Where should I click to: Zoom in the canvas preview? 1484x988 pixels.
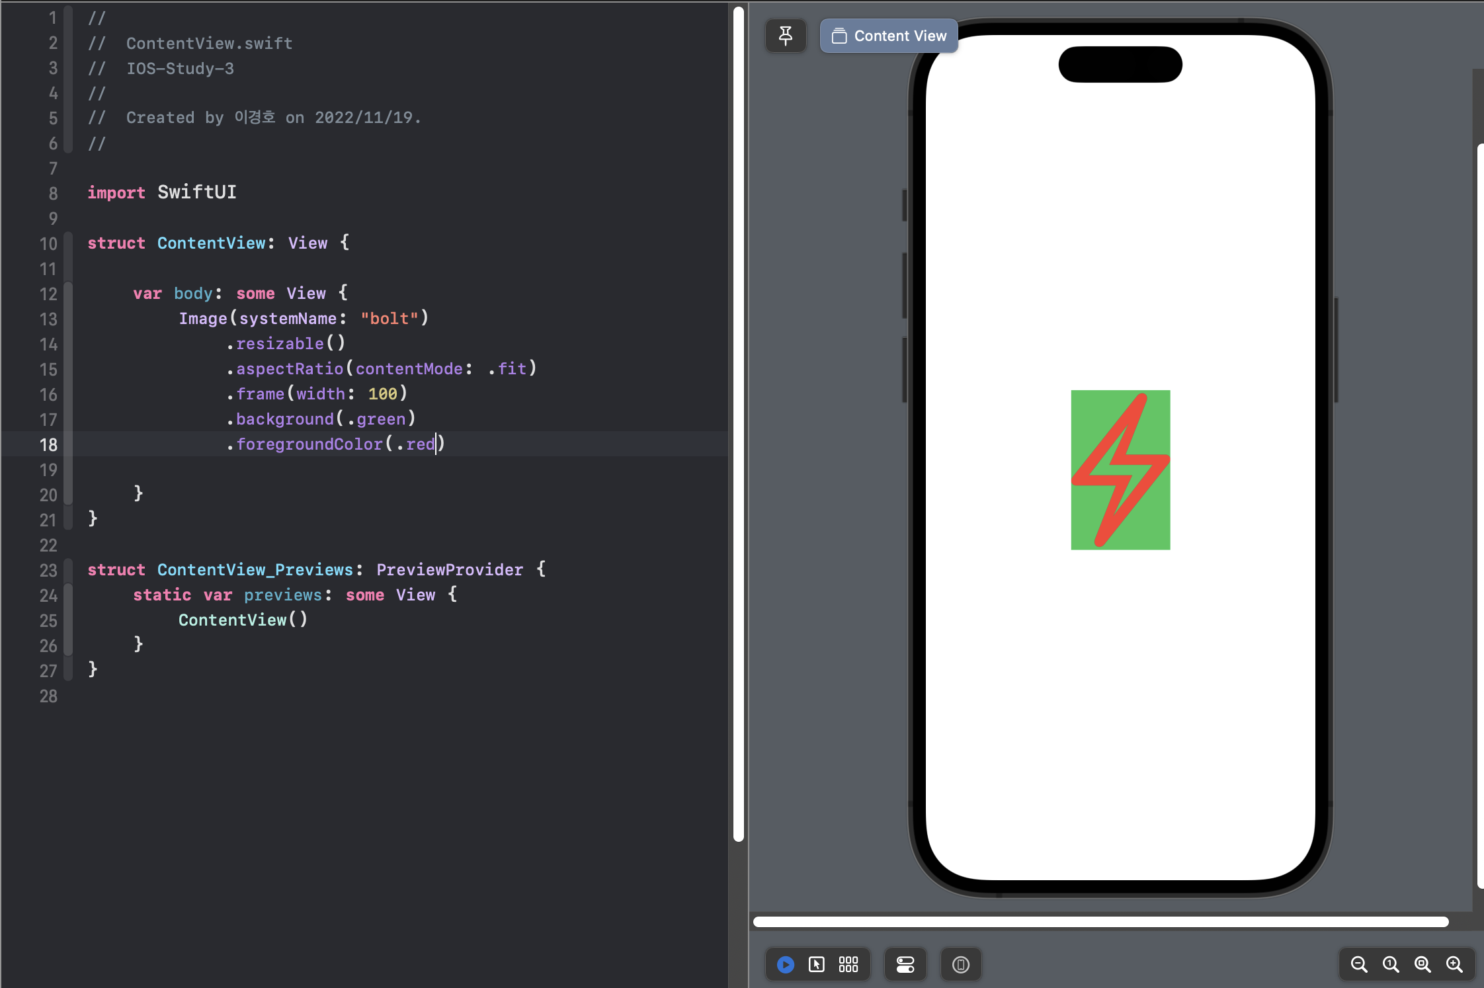pos(1454,965)
